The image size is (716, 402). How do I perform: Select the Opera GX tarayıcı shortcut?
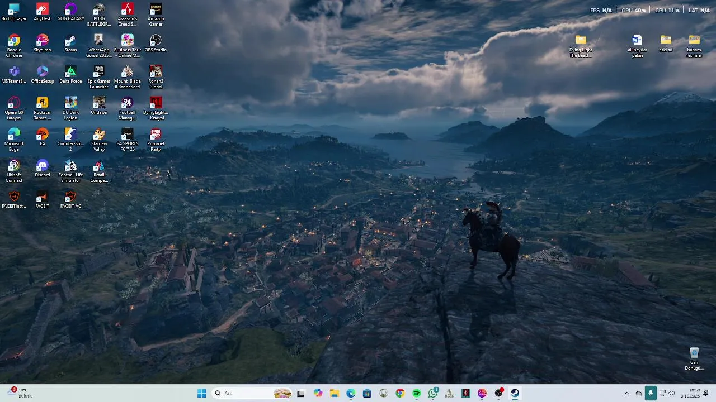point(14,108)
